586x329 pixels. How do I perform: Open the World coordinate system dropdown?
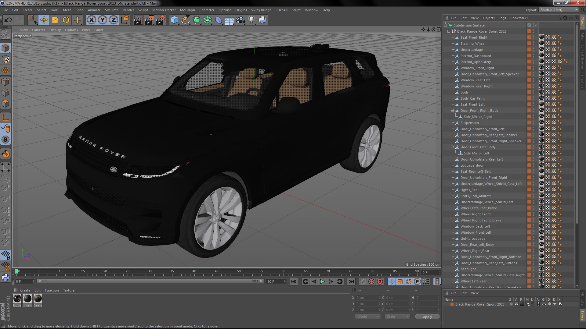point(368,317)
